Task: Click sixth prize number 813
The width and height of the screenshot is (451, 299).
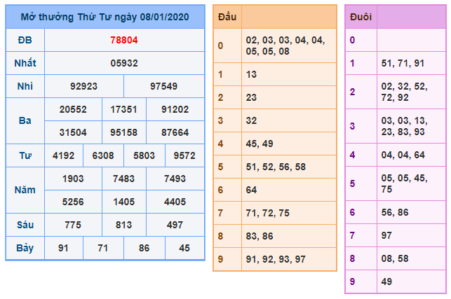Action: 124,225
